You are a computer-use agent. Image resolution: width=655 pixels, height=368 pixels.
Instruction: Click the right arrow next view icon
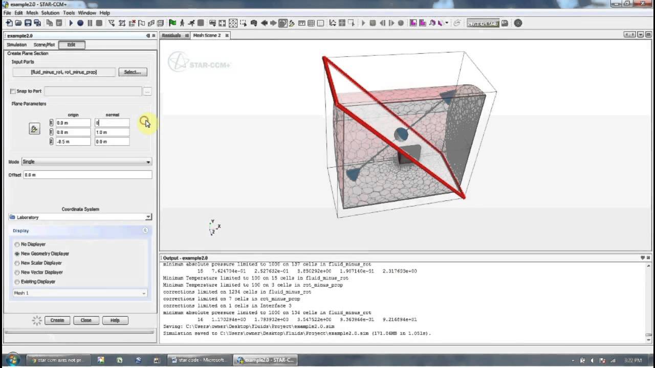point(273,23)
